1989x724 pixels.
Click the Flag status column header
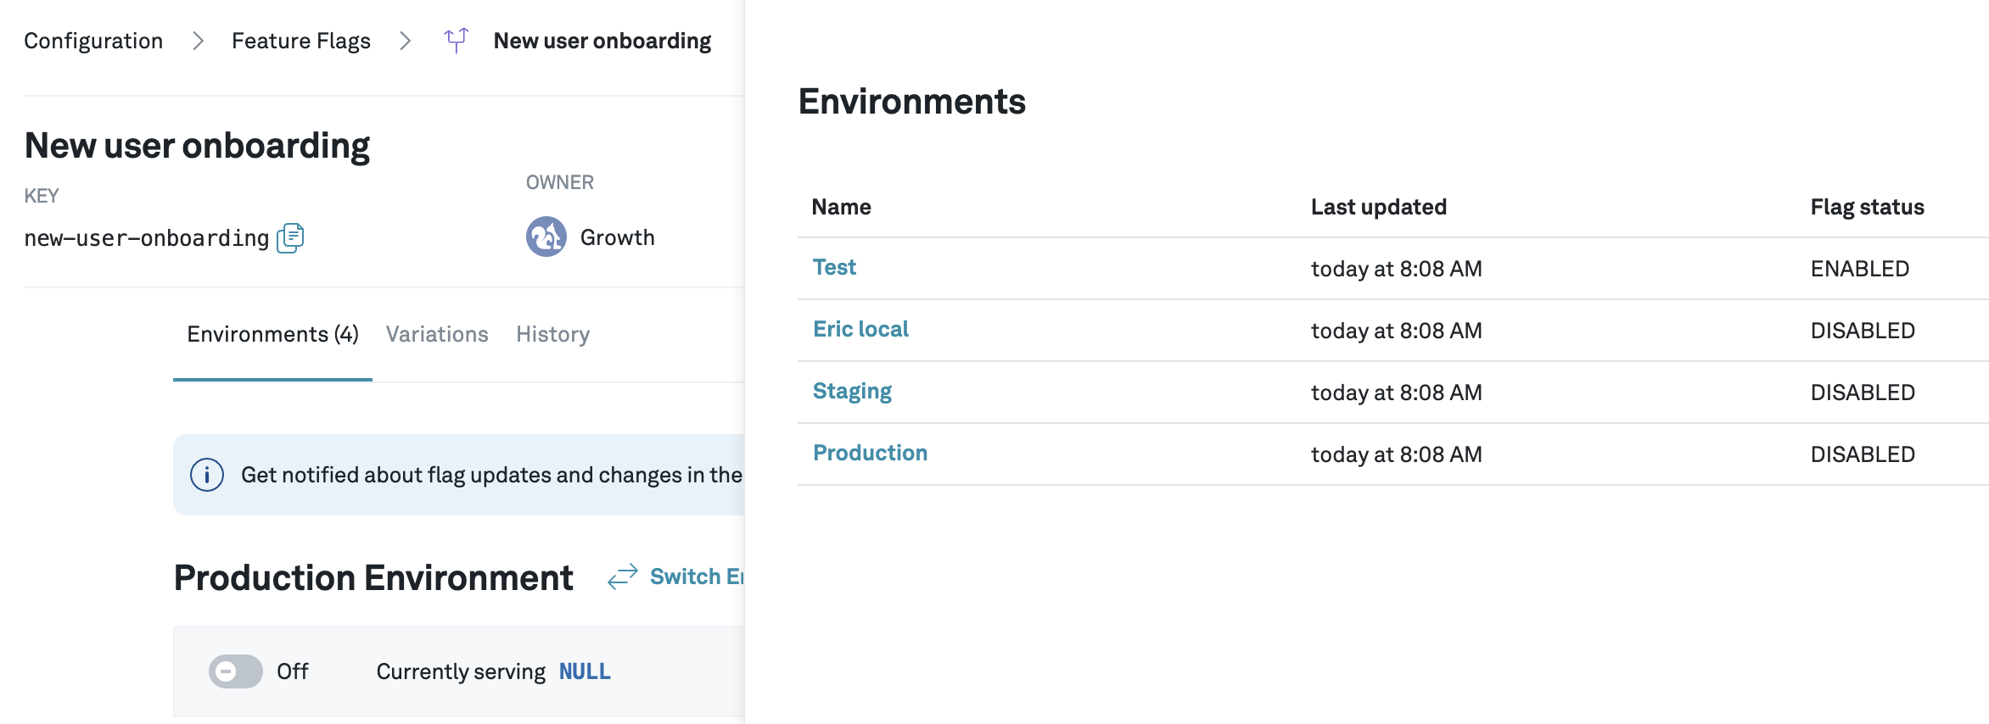pos(1867,207)
